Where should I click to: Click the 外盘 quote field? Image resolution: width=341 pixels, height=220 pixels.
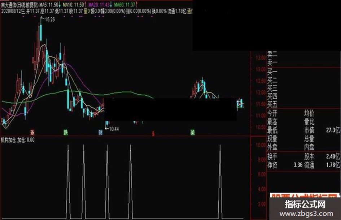click(x=272, y=147)
